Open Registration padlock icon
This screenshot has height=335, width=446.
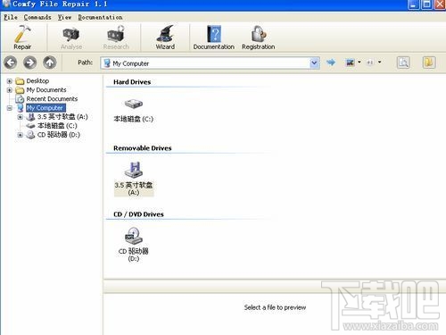(x=259, y=34)
